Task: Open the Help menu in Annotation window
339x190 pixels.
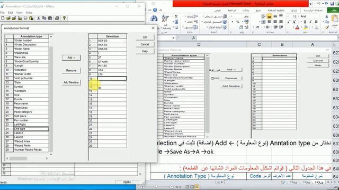Action: (x=29, y=13)
